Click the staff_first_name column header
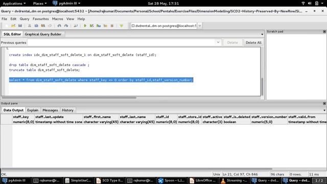327x184 pixels. point(101,119)
